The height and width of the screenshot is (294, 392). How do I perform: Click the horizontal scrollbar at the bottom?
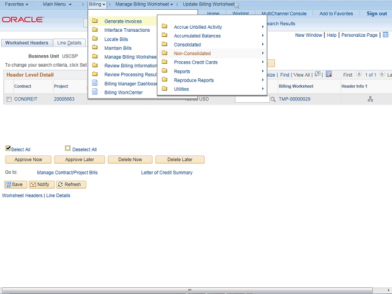(x=187, y=290)
